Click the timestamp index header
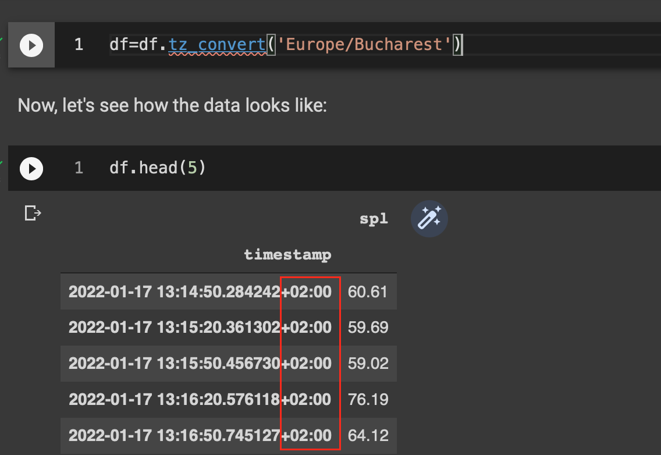The width and height of the screenshot is (661, 455). point(287,254)
